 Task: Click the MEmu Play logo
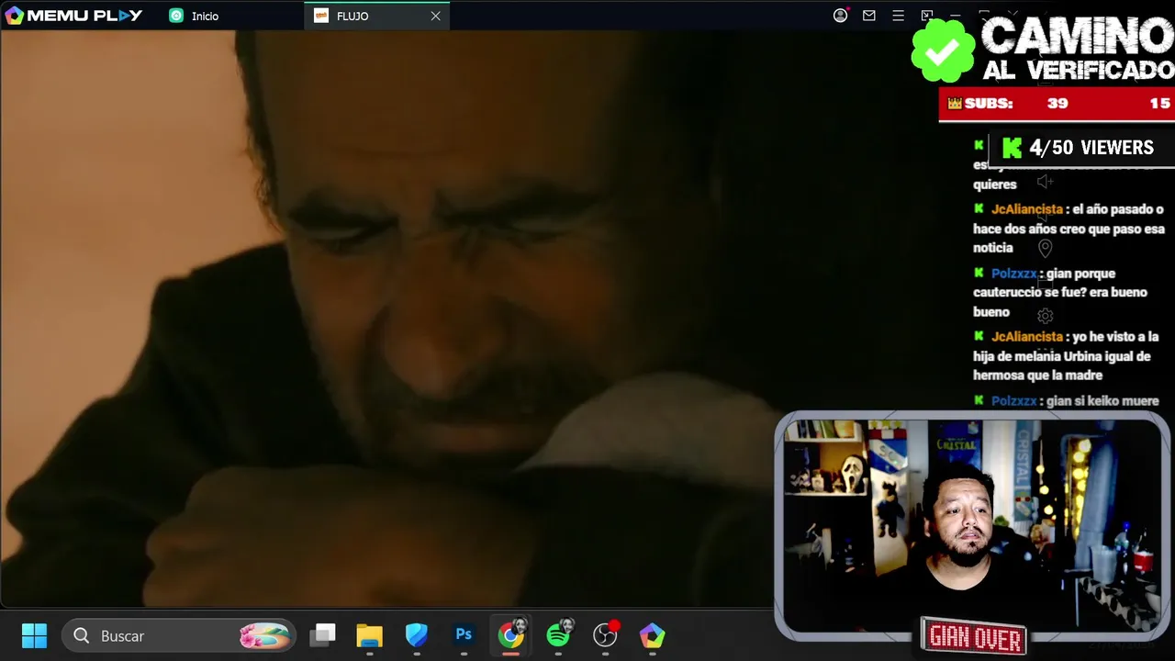(73, 16)
